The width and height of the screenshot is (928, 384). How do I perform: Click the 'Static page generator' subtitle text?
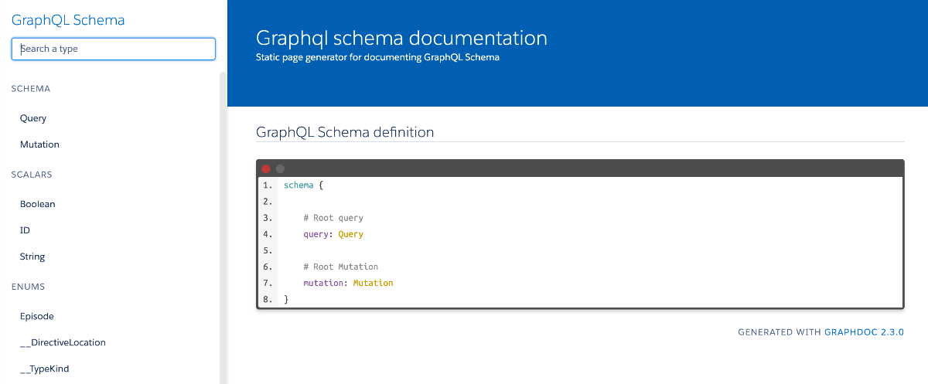pos(377,57)
